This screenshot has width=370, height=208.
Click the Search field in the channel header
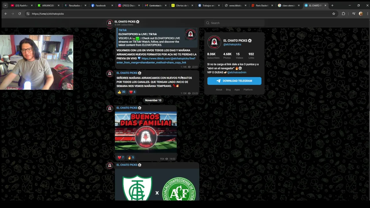(235, 23)
